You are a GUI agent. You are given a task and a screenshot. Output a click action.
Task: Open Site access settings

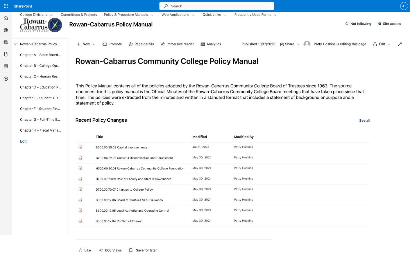(389, 24)
